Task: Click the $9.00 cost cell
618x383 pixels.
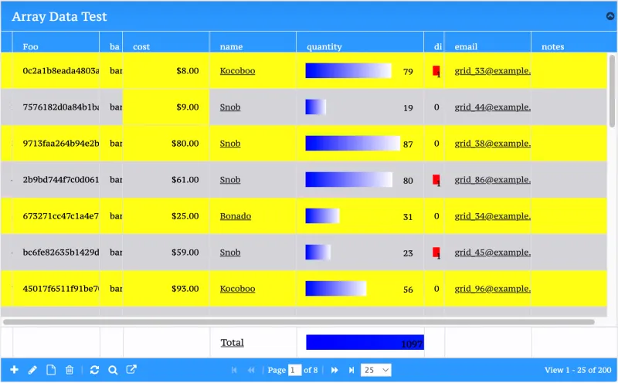Action: [166, 107]
